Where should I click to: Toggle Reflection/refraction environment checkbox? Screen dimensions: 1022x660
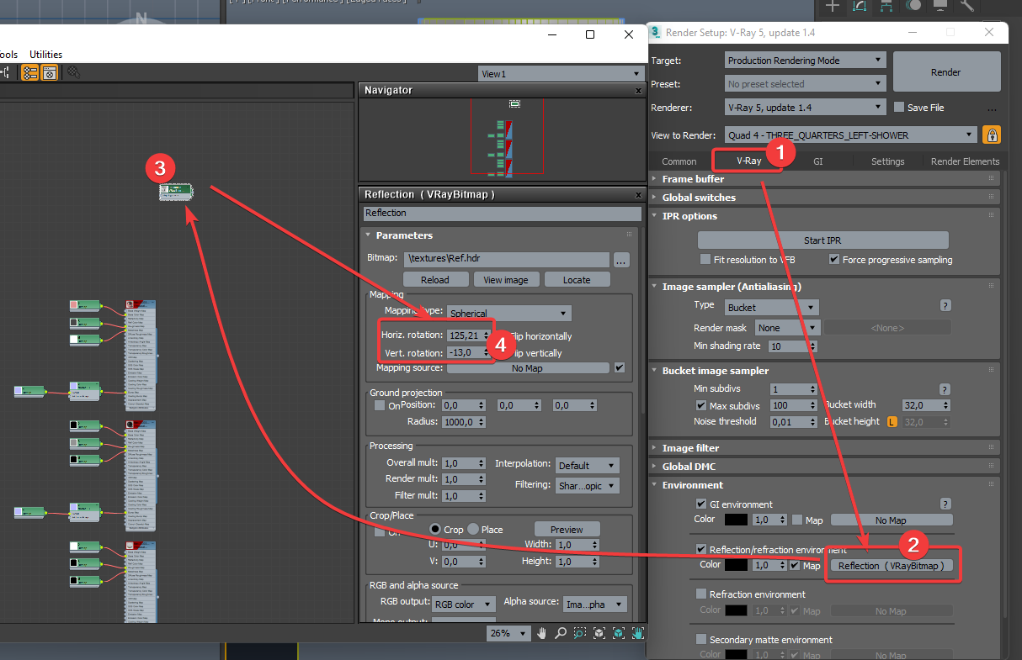pos(701,550)
